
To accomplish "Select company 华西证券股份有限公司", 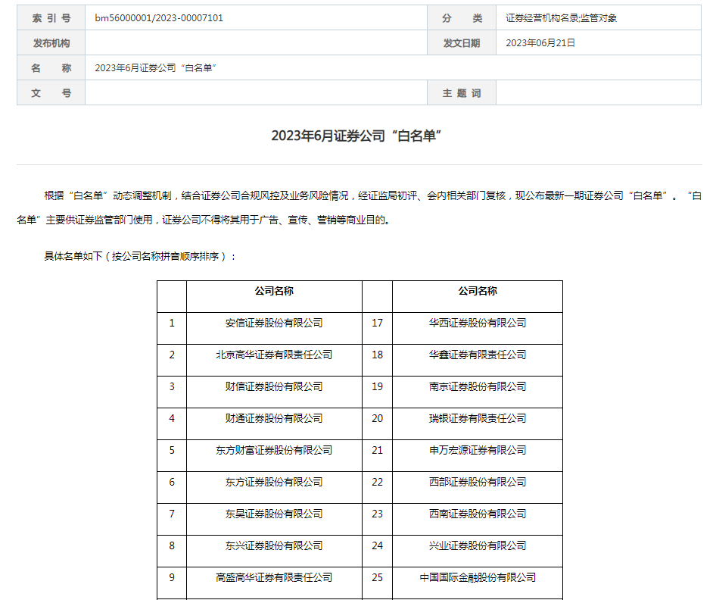I will [478, 323].
